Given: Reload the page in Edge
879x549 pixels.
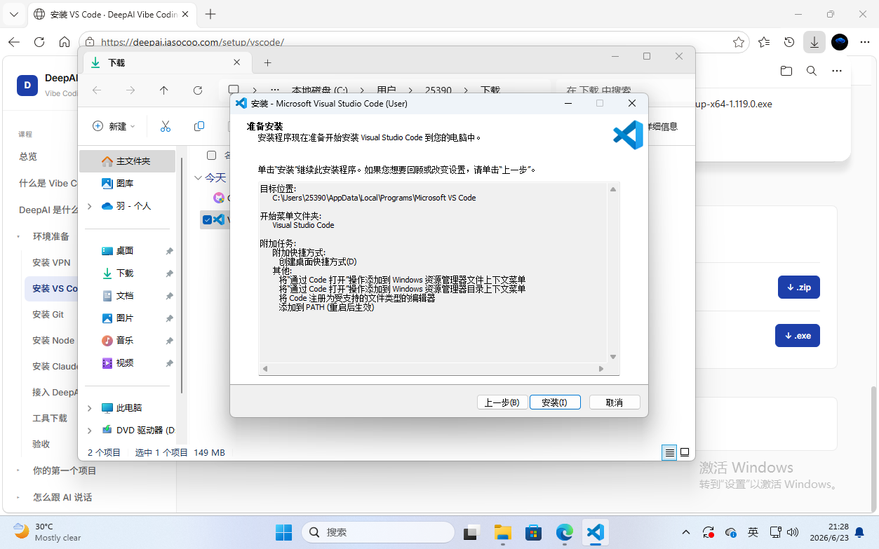Looking at the screenshot, I should [x=39, y=42].
